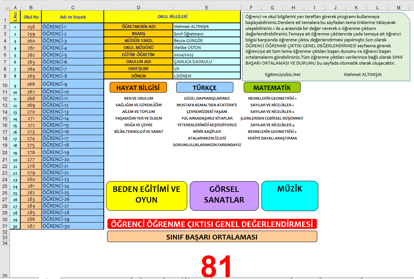Image resolution: width=414 pixels, height=279 pixels.
Task: Open SAĞLIĞIM VE GÜVENLİĞİM theme link
Action: click(x=138, y=105)
